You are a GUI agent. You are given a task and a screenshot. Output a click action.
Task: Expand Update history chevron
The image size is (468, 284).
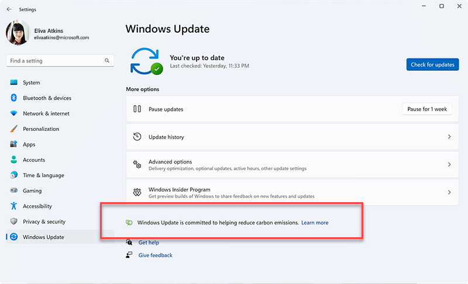point(449,137)
